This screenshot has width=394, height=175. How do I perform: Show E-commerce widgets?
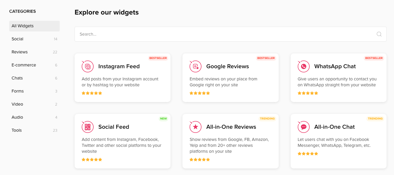coord(24,65)
